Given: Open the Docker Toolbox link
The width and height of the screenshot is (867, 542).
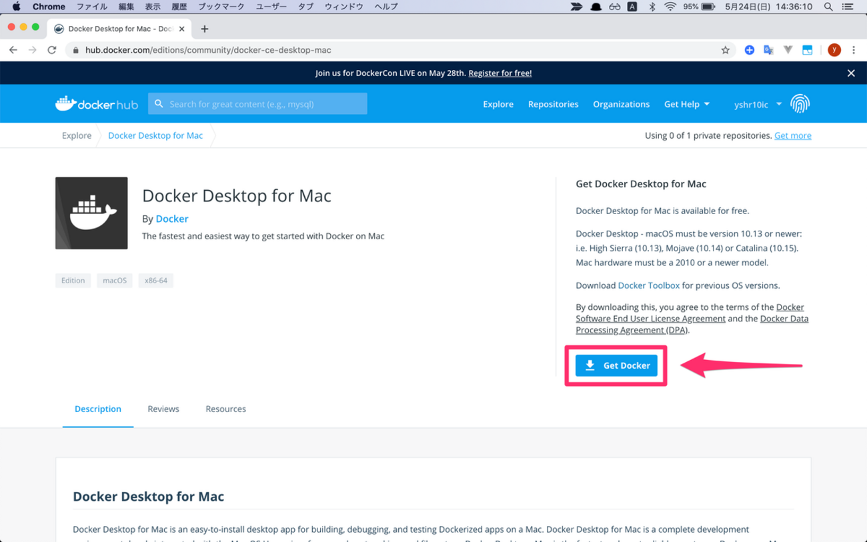Looking at the screenshot, I should click(649, 285).
